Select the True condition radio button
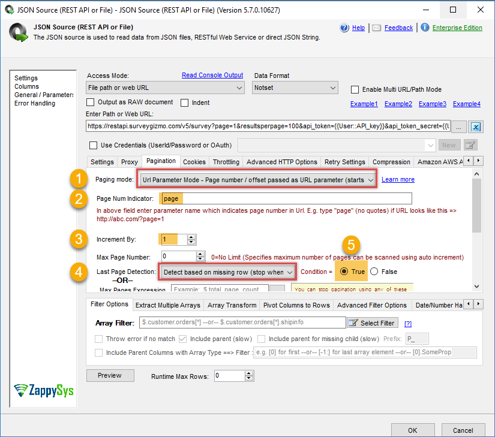The width and height of the screenshot is (495, 437). pyautogui.click(x=344, y=272)
